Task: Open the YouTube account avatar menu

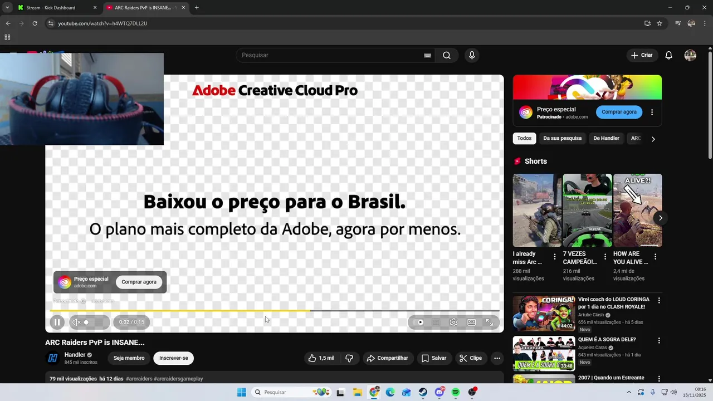Action: point(690,55)
